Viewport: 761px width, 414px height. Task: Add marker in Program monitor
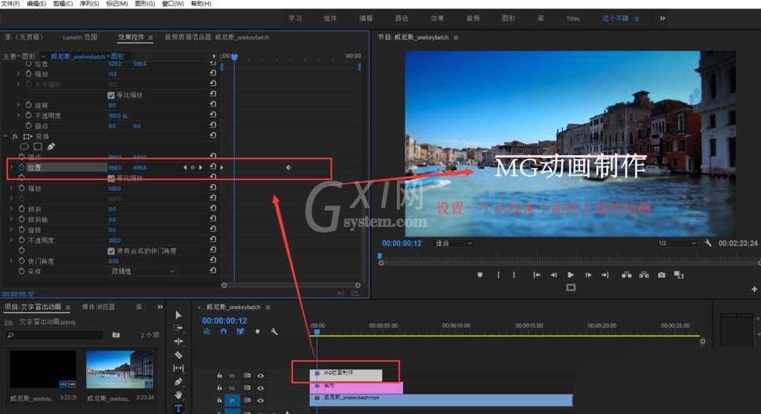click(x=480, y=275)
